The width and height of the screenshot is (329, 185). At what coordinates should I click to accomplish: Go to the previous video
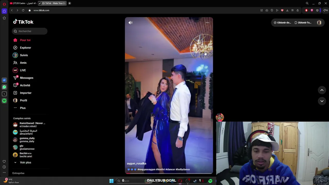pyautogui.click(x=322, y=90)
